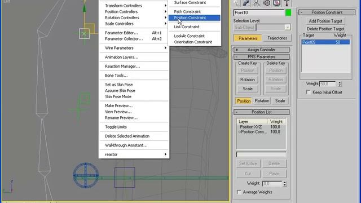361x203 pixels.
Task: Click the Paste button
Action: click(274, 174)
